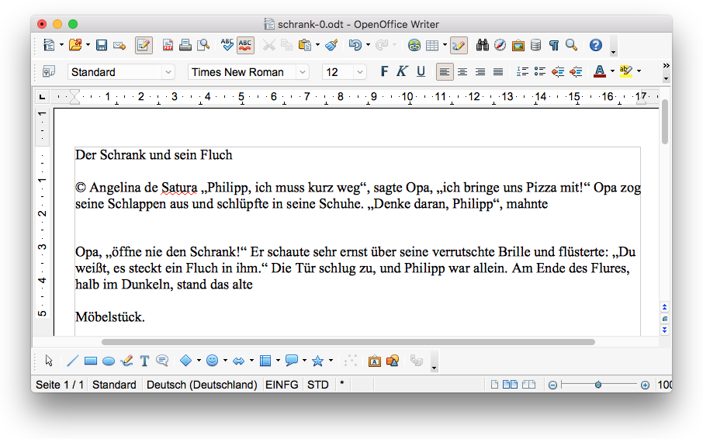Open the Gallery
The height and width of the screenshot is (439, 703).
pyautogui.click(x=518, y=45)
